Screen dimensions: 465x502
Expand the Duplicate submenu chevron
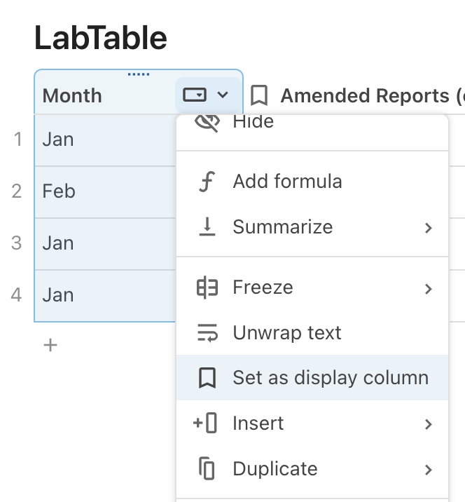429,469
